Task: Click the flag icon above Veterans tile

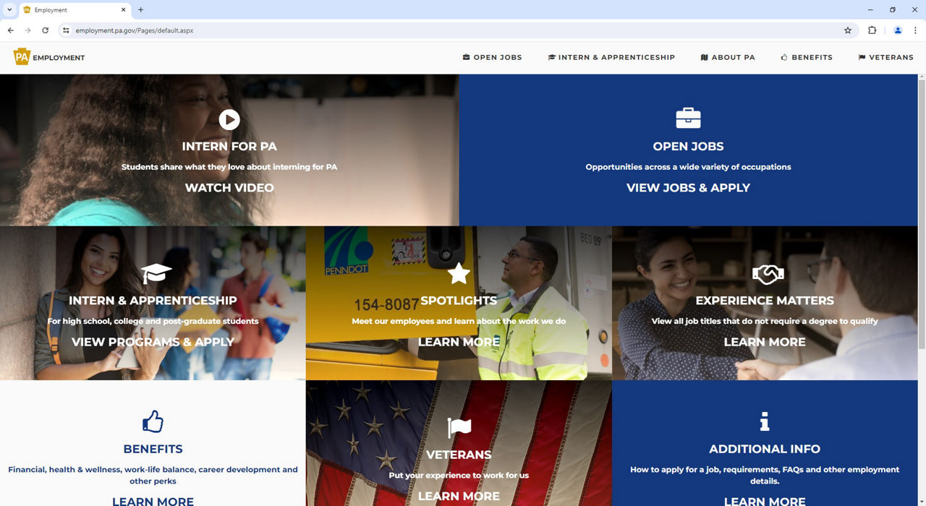Action: (459, 427)
